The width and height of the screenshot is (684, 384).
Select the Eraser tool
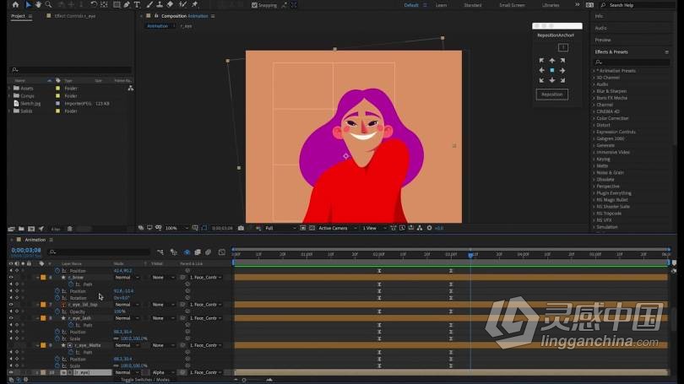[170, 5]
